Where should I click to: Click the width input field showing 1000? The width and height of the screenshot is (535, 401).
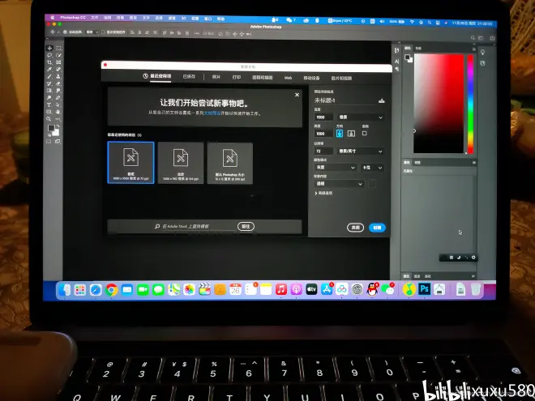[323, 117]
